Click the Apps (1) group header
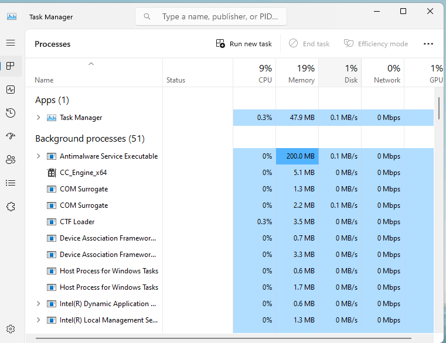Viewport: 446px width, 343px height. pyautogui.click(x=52, y=100)
